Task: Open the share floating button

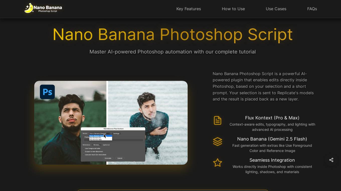Action: click(x=331, y=160)
